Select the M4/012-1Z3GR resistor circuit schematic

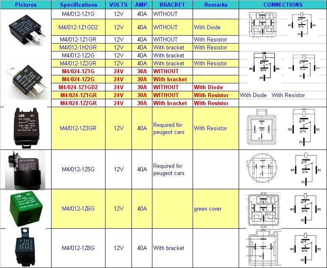304,128
